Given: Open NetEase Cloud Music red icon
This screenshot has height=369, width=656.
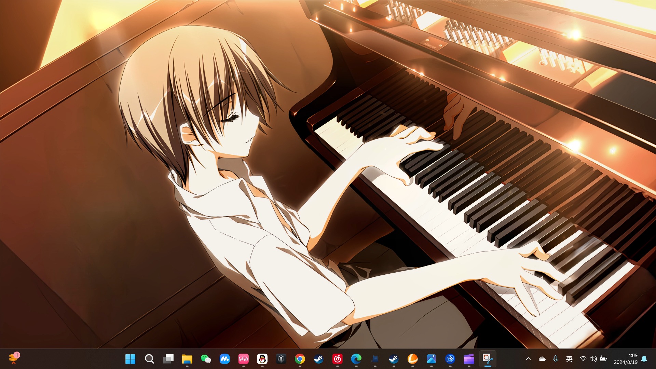Looking at the screenshot, I should coord(337,359).
